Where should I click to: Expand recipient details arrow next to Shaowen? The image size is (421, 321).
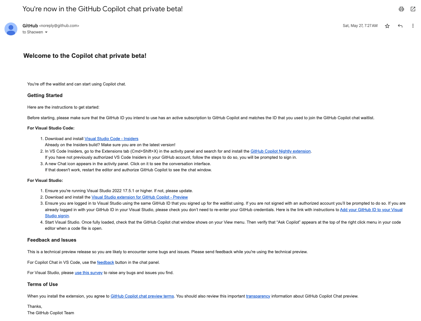[x=46, y=32]
